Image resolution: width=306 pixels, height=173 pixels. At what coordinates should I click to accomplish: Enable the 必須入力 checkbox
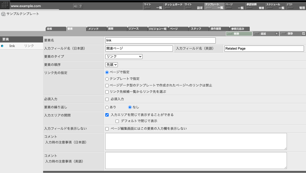(107, 99)
